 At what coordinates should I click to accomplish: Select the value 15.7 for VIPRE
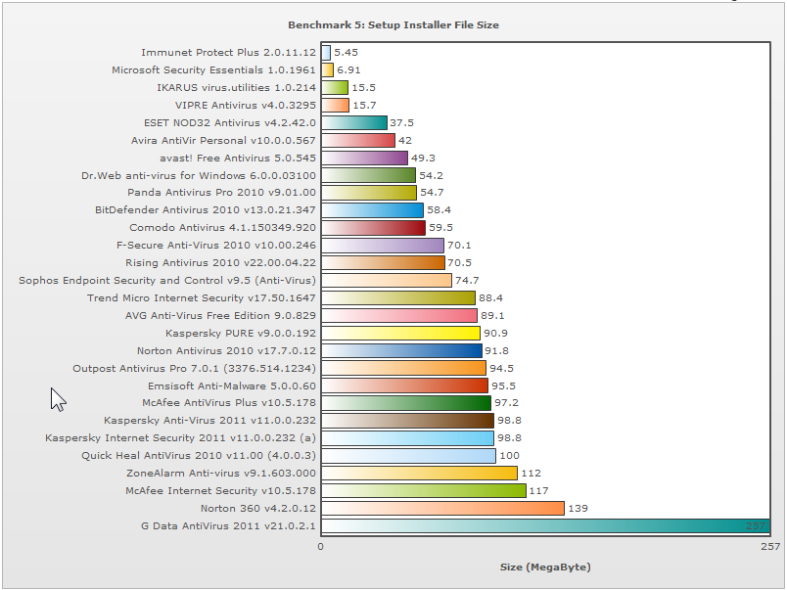pos(364,105)
